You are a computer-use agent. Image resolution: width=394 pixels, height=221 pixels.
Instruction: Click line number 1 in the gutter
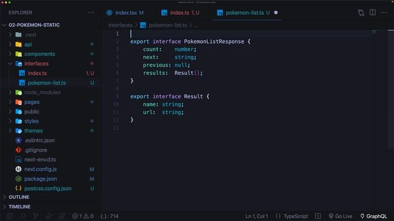(x=118, y=34)
